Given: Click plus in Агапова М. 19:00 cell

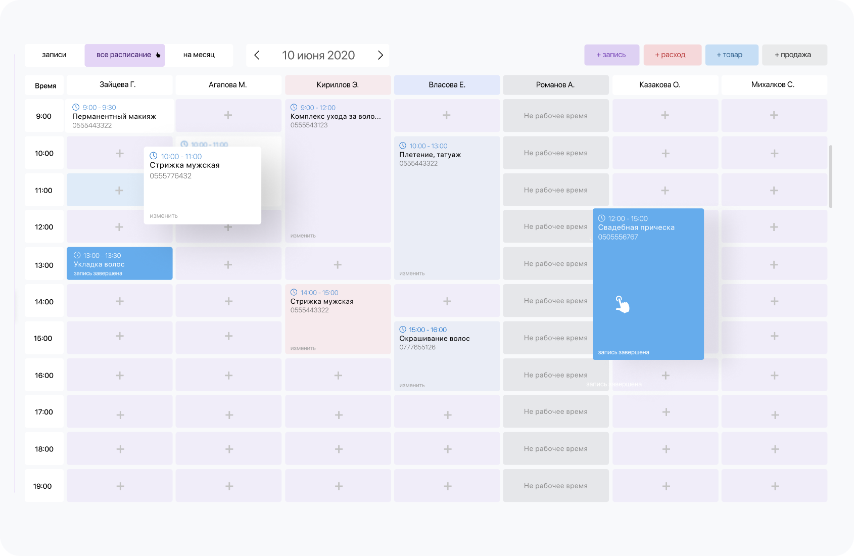Looking at the screenshot, I should click(x=229, y=486).
